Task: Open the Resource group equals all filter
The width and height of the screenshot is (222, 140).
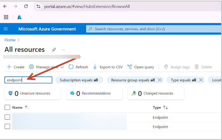Action: pos(133,80)
